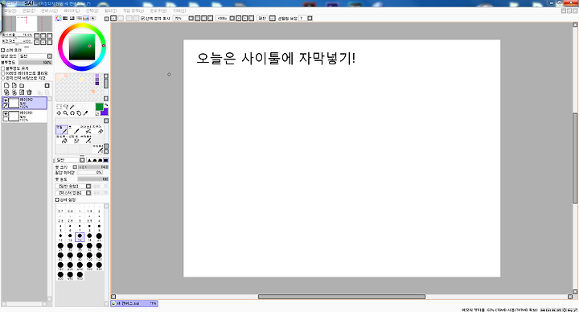Image resolution: width=579 pixels, height=312 pixels.
Task: Hide the bottom layer (레이어1) eye icon
Action: click(6, 113)
